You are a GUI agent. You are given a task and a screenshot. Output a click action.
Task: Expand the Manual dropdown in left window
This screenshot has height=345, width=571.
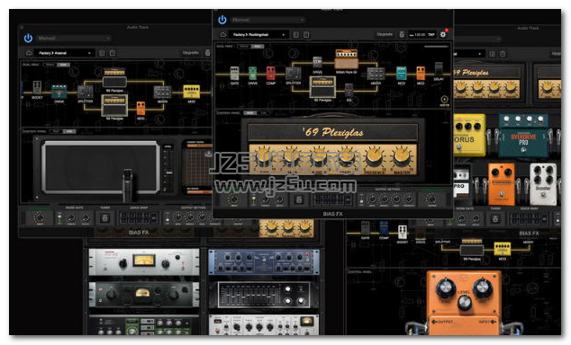pyautogui.click(x=74, y=38)
